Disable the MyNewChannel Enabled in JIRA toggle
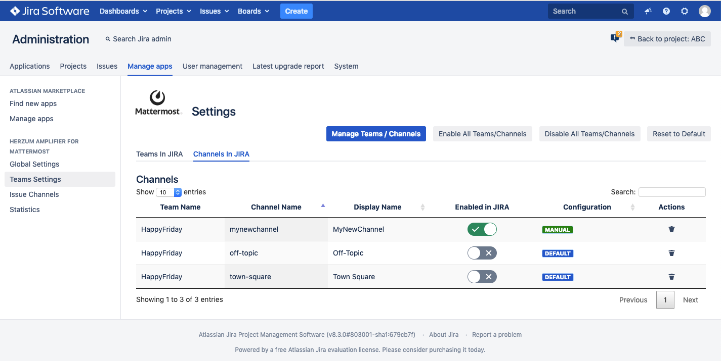The height and width of the screenshot is (361, 721). [x=482, y=229]
